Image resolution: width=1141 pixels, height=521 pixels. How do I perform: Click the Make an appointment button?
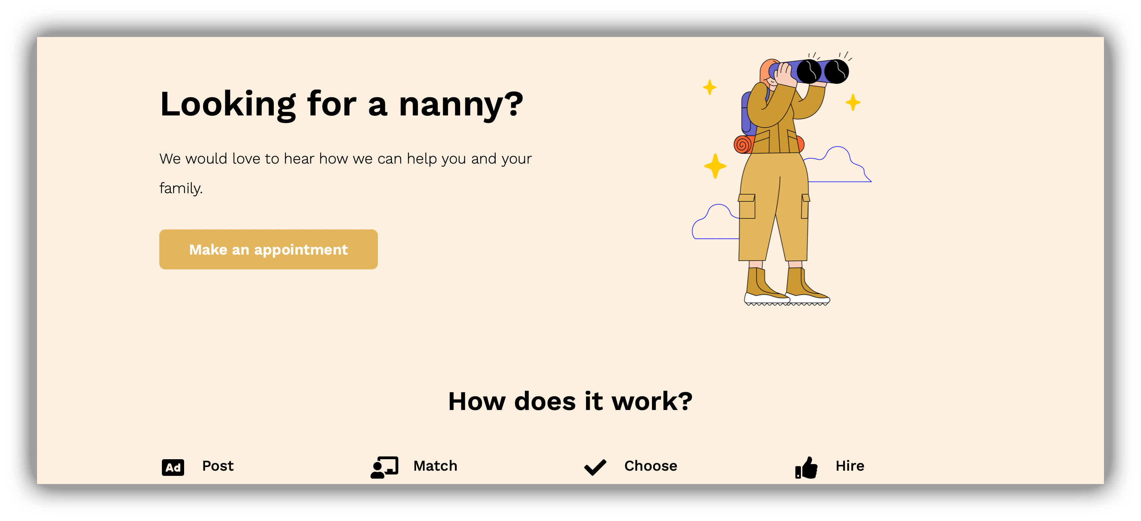point(269,250)
